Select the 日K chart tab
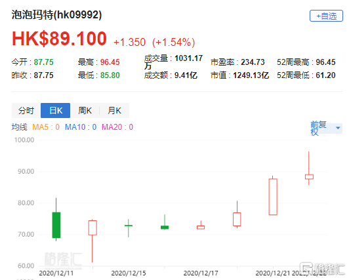This screenshot has width=349, height=280. coord(55,111)
